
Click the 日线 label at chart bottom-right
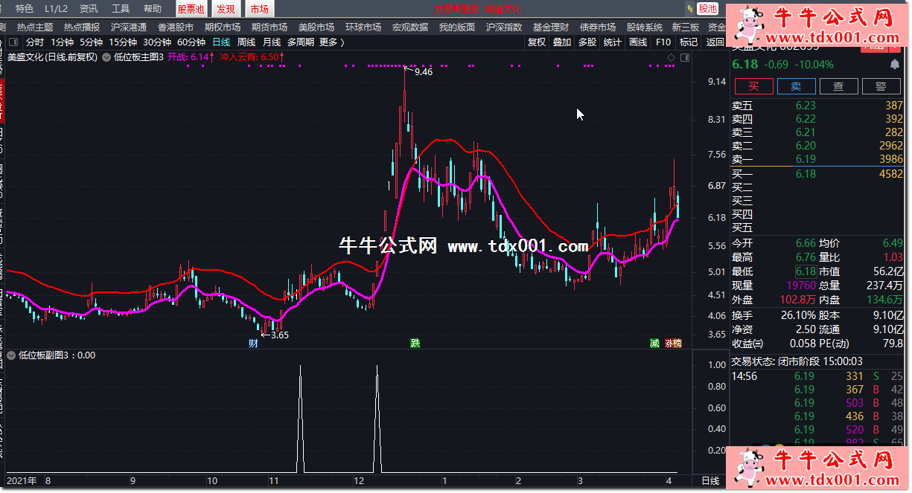pyautogui.click(x=710, y=481)
